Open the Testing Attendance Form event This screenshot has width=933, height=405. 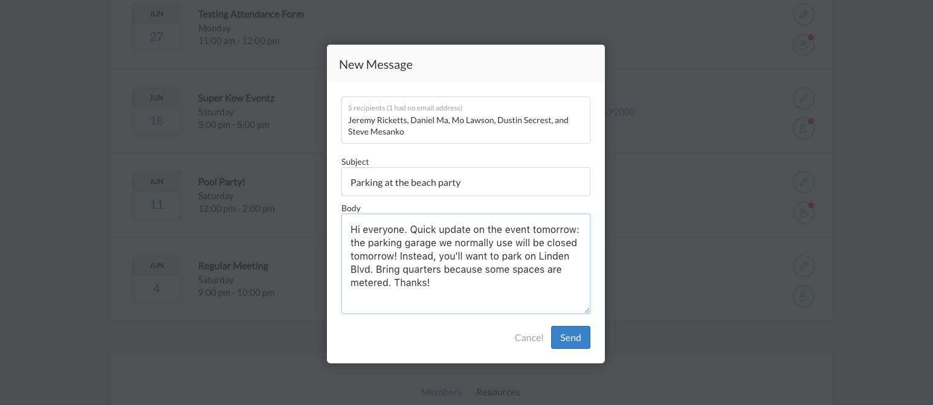pos(251,14)
